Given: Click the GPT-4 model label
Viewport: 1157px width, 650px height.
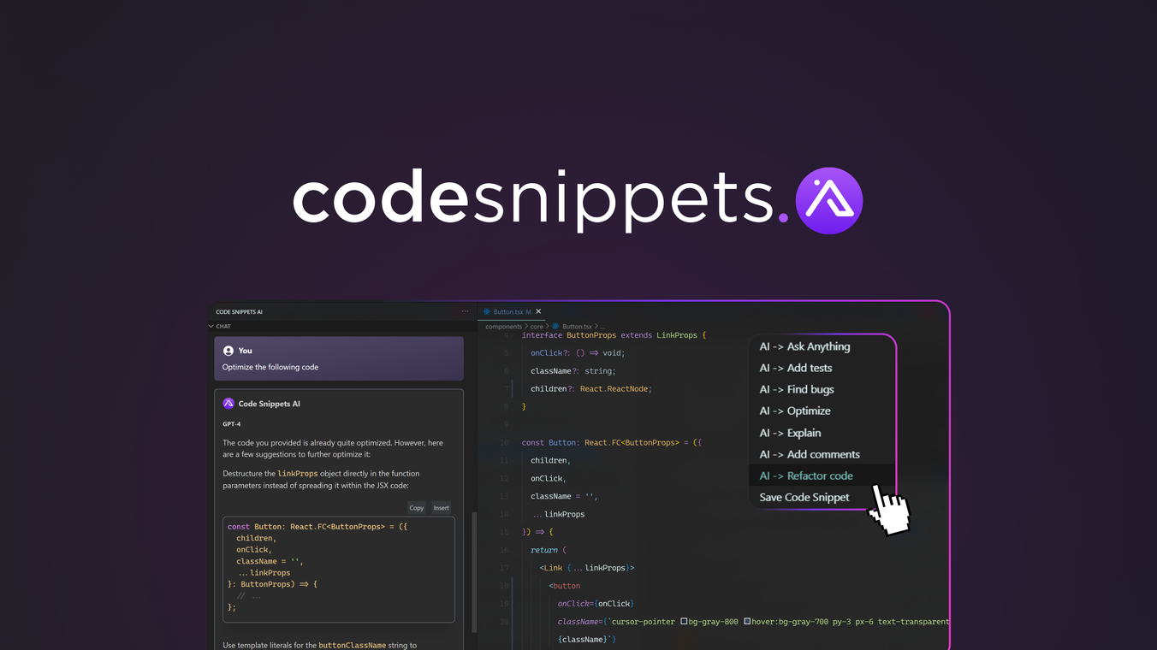Looking at the screenshot, I should coord(231,424).
